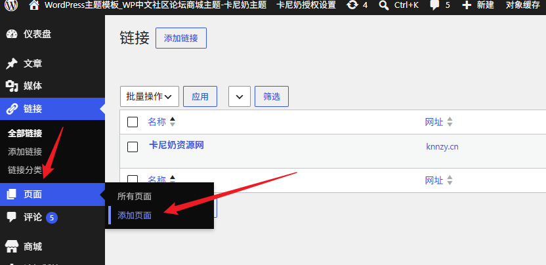This screenshot has height=265, width=546.
Task: Check the box for 卡尼奶资源网 row
Action: 133,147
